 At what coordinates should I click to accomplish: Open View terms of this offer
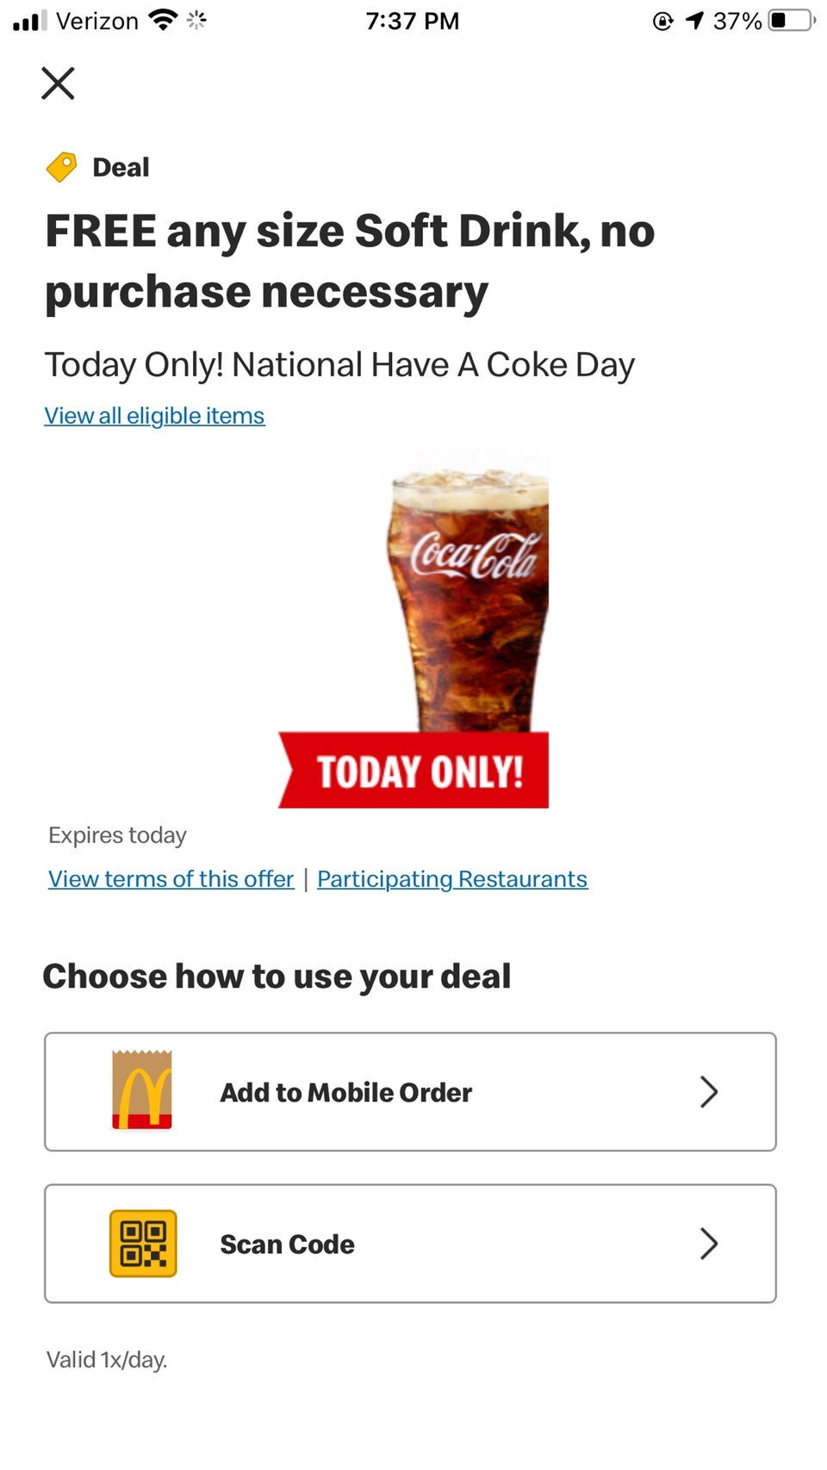coord(171,879)
